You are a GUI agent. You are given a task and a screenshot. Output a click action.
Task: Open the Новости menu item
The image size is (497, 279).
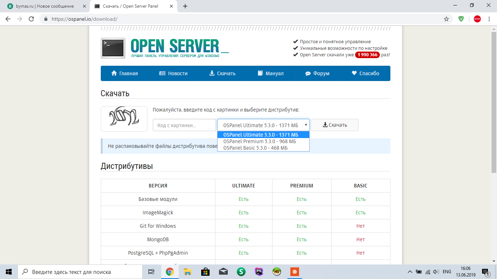pyautogui.click(x=174, y=73)
